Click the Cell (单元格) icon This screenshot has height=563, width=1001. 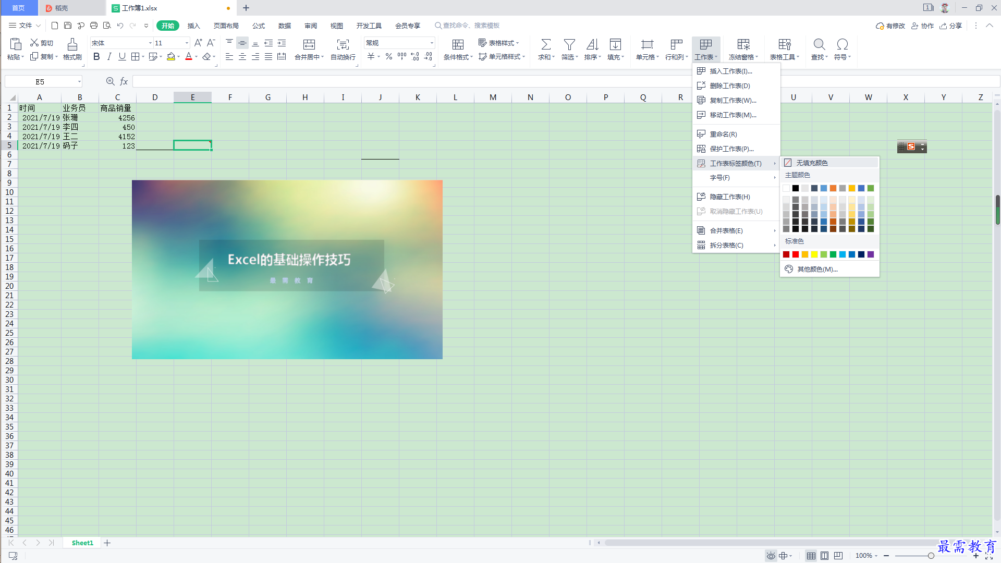click(x=648, y=44)
